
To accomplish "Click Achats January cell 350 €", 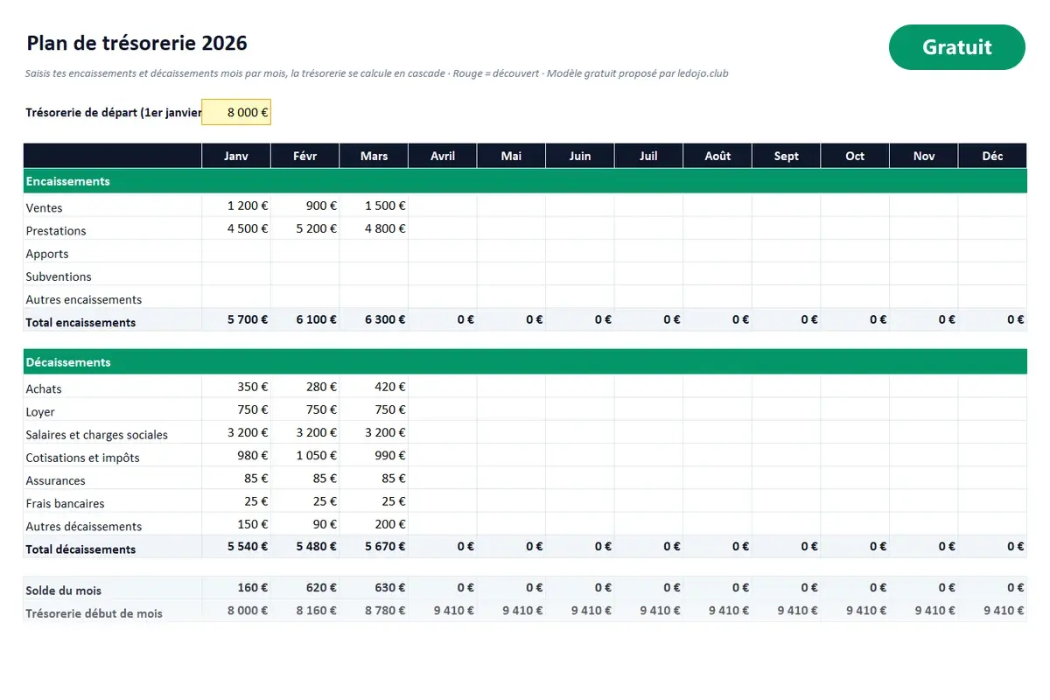I will (x=236, y=386).
